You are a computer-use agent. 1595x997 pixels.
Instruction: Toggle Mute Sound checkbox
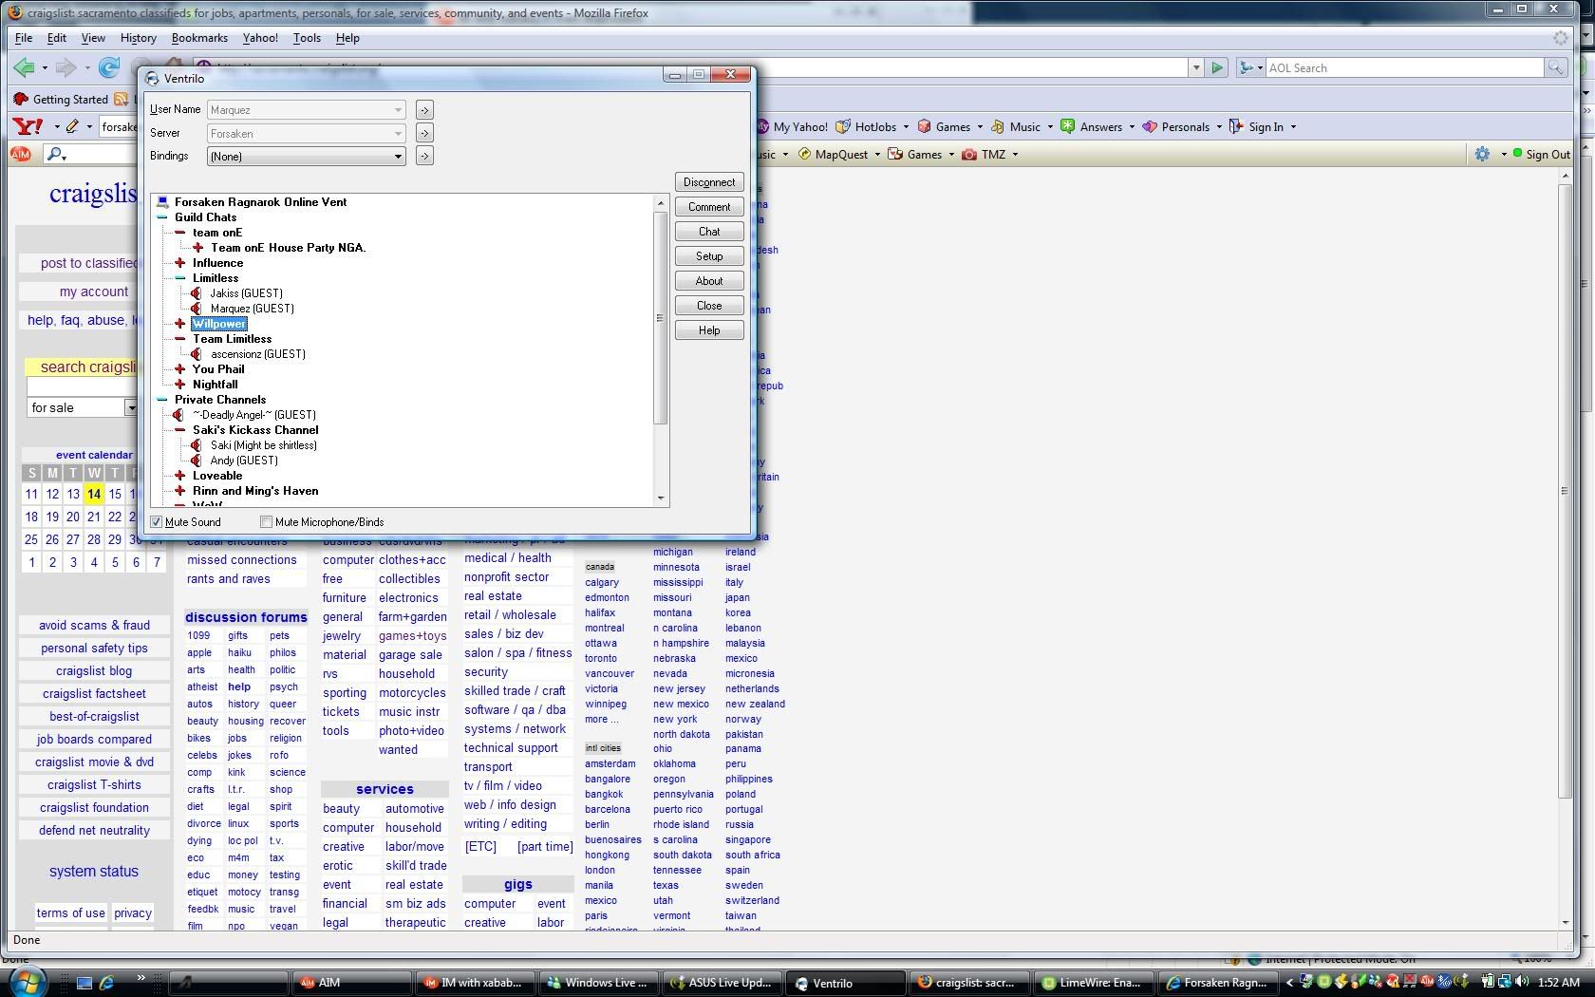[x=157, y=522]
